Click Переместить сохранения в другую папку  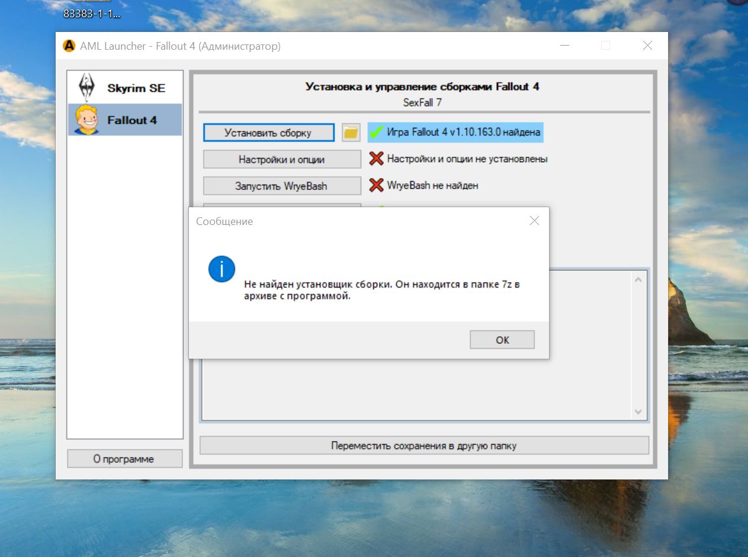(x=424, y=445)
